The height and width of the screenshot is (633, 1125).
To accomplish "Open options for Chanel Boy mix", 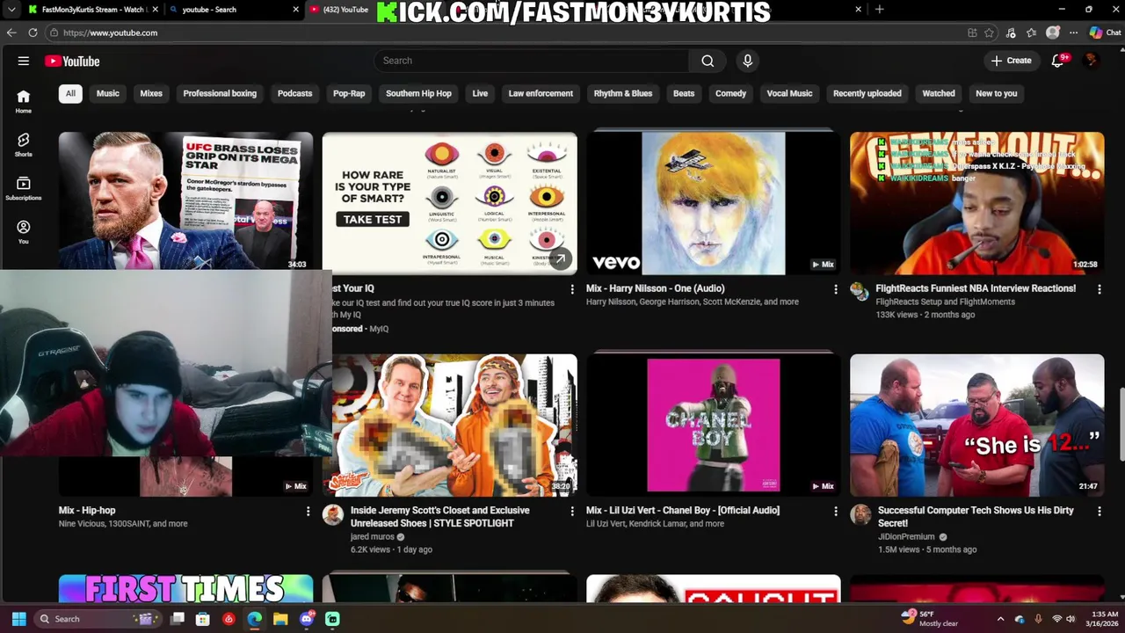I will 836,511.
